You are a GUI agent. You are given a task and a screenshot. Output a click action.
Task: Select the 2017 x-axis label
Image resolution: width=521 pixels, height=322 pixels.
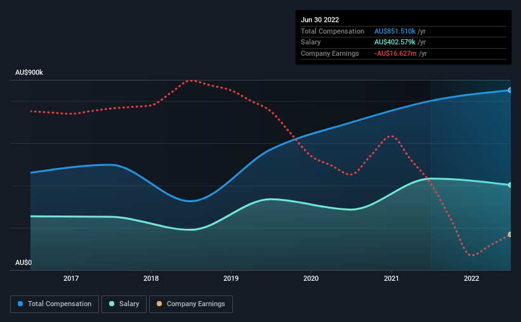tap(71, 278)
